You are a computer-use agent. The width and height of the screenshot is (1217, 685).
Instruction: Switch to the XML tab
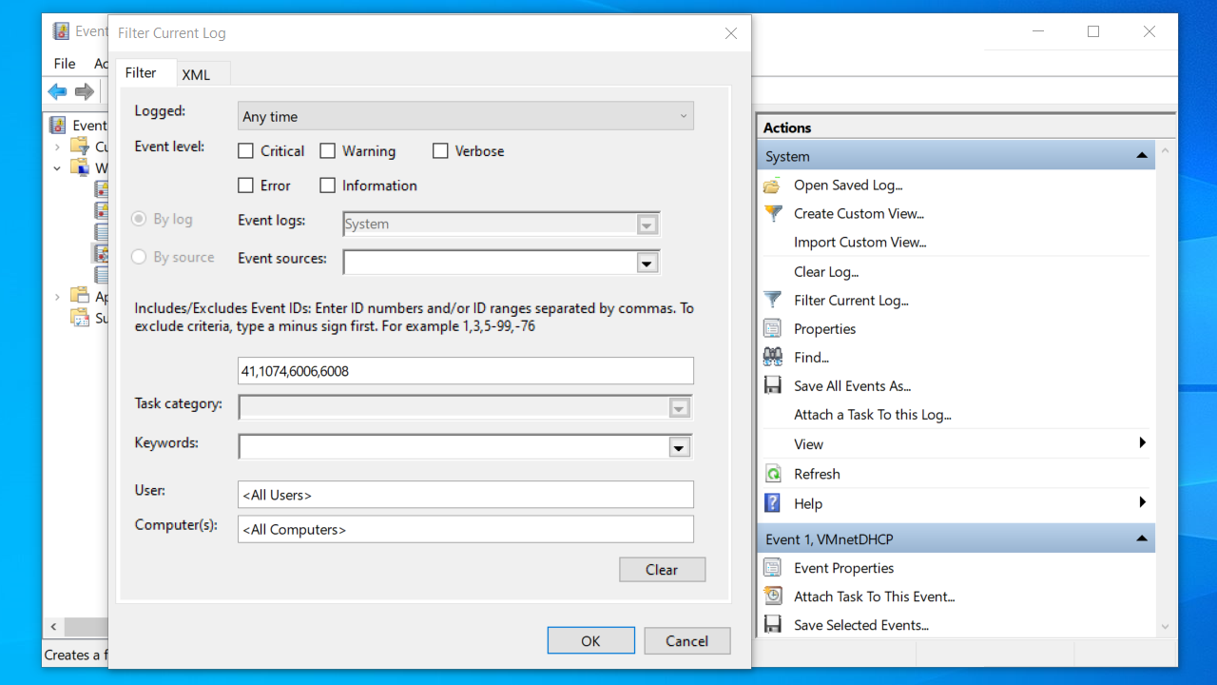tap(196, 74)
